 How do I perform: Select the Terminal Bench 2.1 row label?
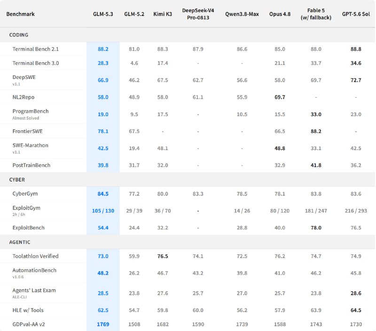point(36,49)
